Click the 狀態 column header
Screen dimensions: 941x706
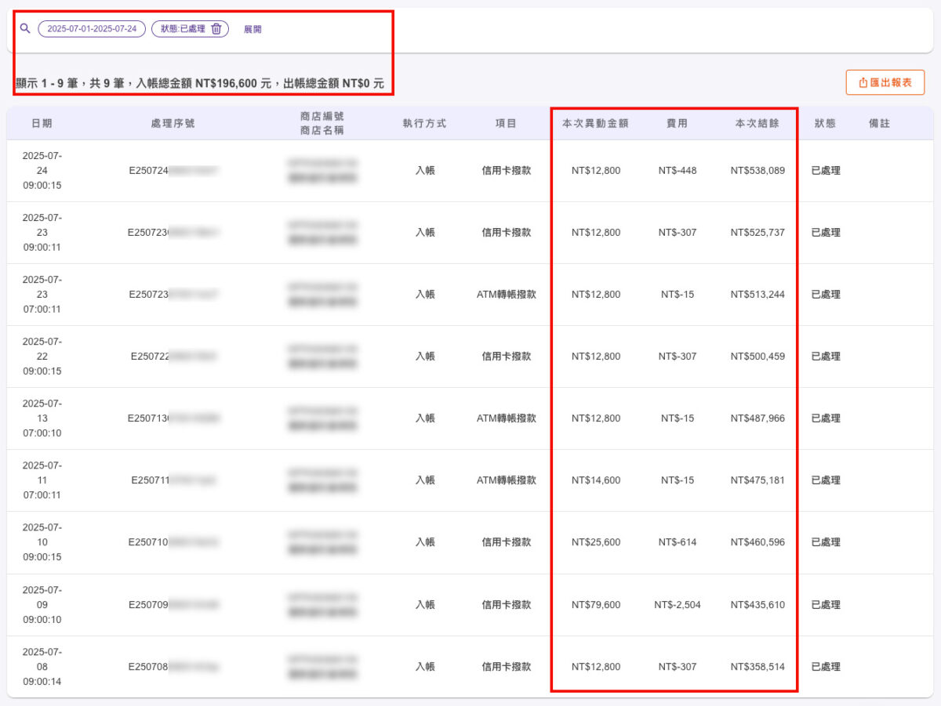825,124
